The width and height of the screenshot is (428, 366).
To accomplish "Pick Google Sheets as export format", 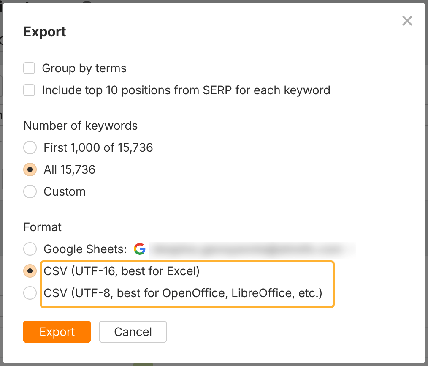I will click(x=30, y=249).
